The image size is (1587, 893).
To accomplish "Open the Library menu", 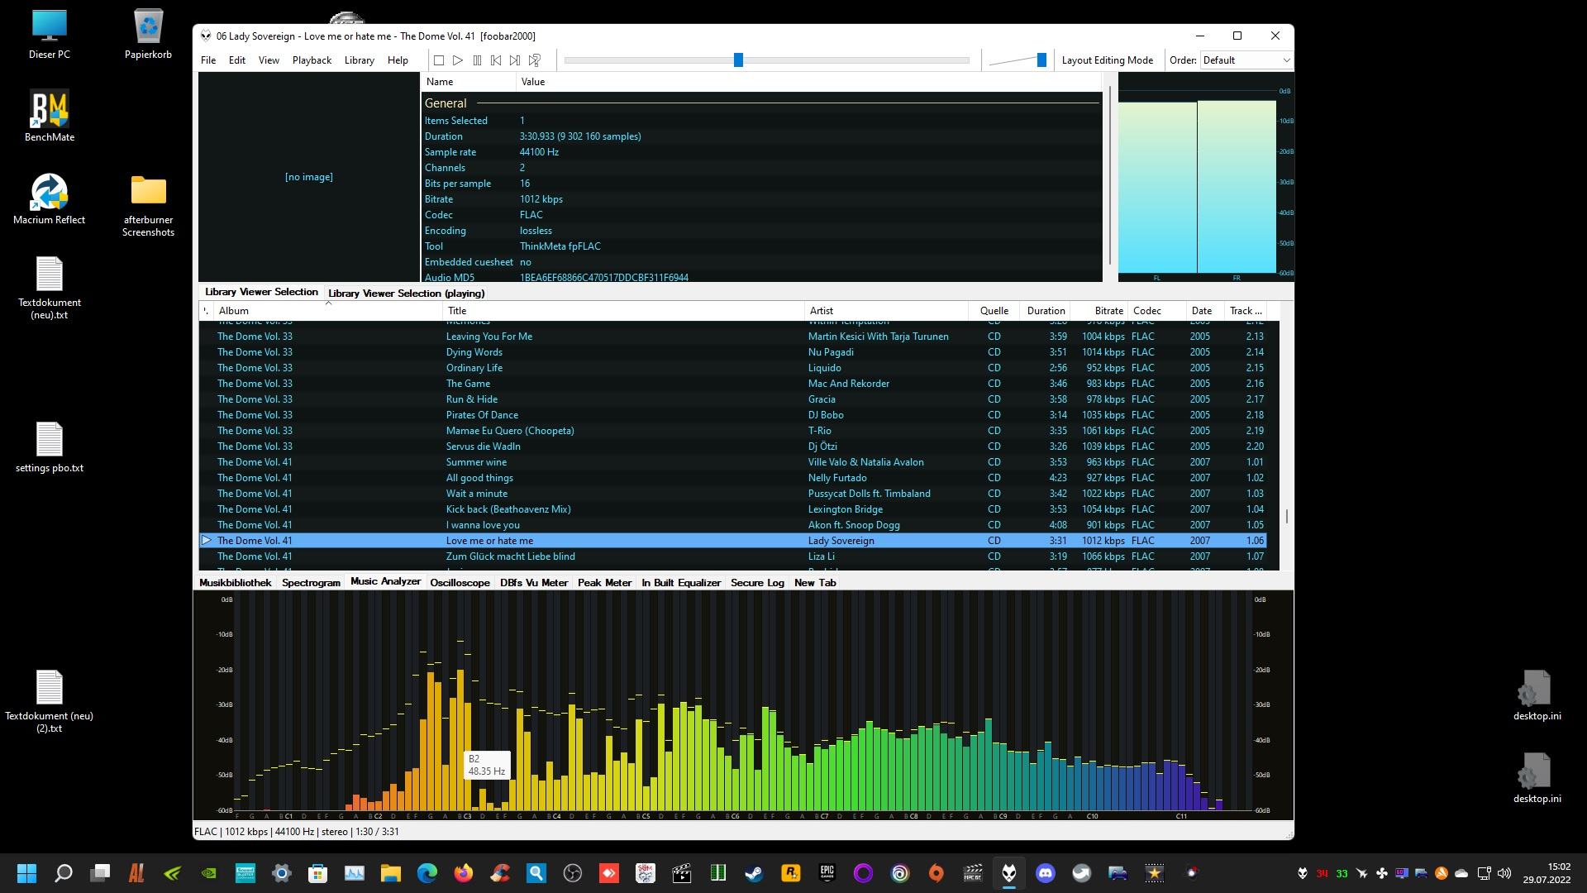I will [x=359, y=60].
